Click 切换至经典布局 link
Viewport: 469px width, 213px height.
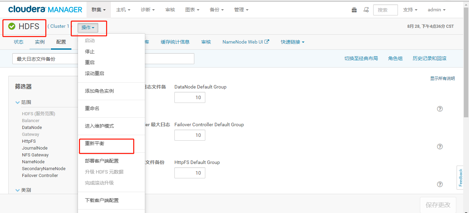click(x=361, y=58)
